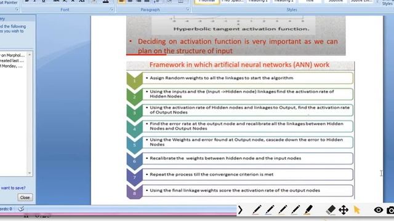Click step text 'Recalibrate the weights between hidden node'
This screenshot has height=221, width=394.
coord(225,158)
